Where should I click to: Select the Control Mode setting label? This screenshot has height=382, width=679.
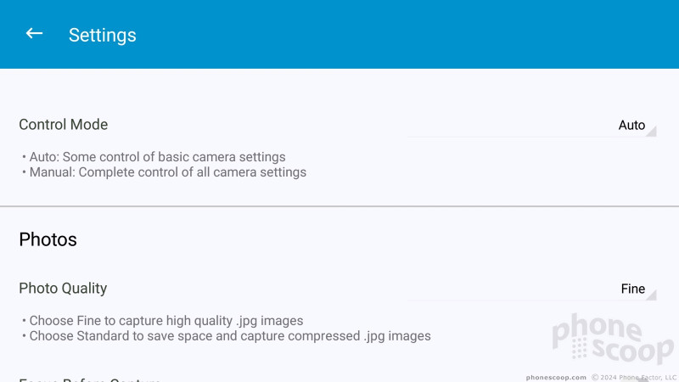coord(63,125)
